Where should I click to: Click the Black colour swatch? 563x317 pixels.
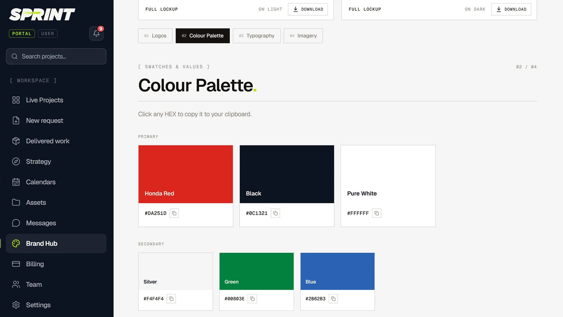287,174
